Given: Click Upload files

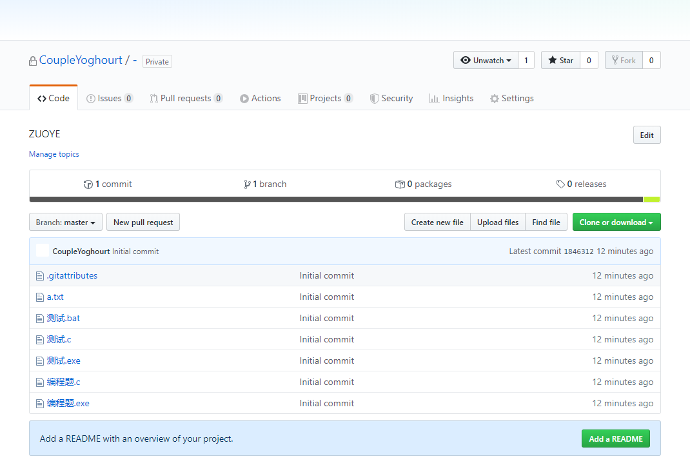Looking at the screenshot, I should click(498, 222).
